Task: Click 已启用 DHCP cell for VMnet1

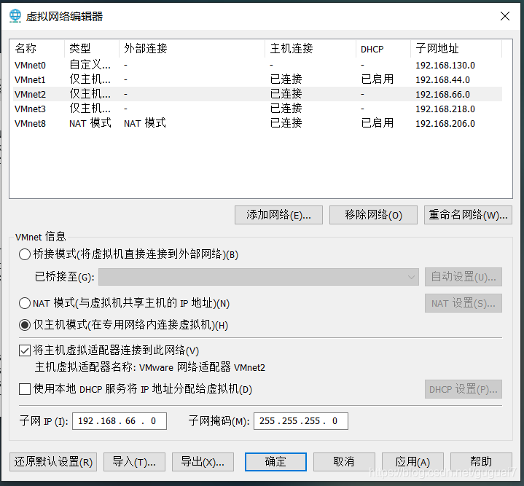Action: pos(378,79)
